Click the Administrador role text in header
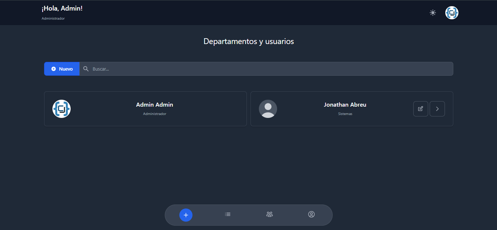This screenshot has height=230, width=497. point(53,19)
